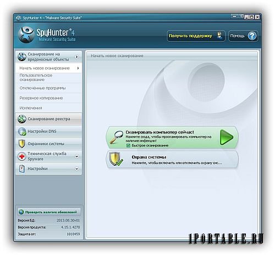Toggle the Быстрое сканирование checkbox

[x=128, y=145]
